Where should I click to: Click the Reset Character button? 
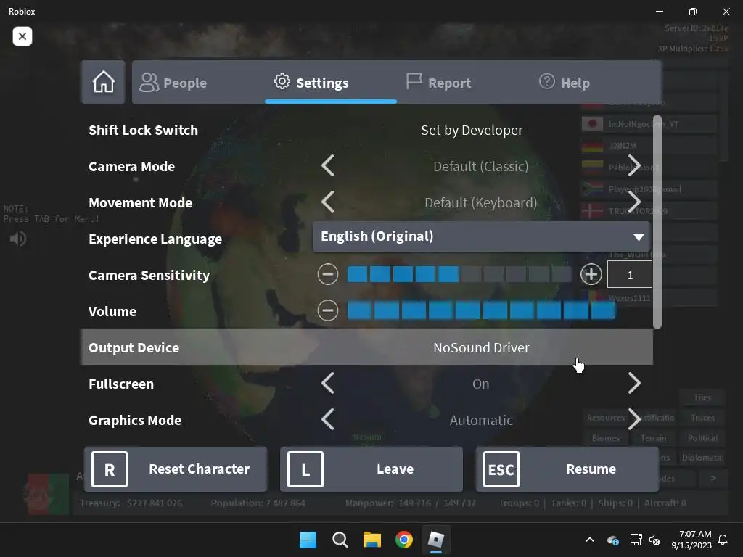(x=176, y=469)
